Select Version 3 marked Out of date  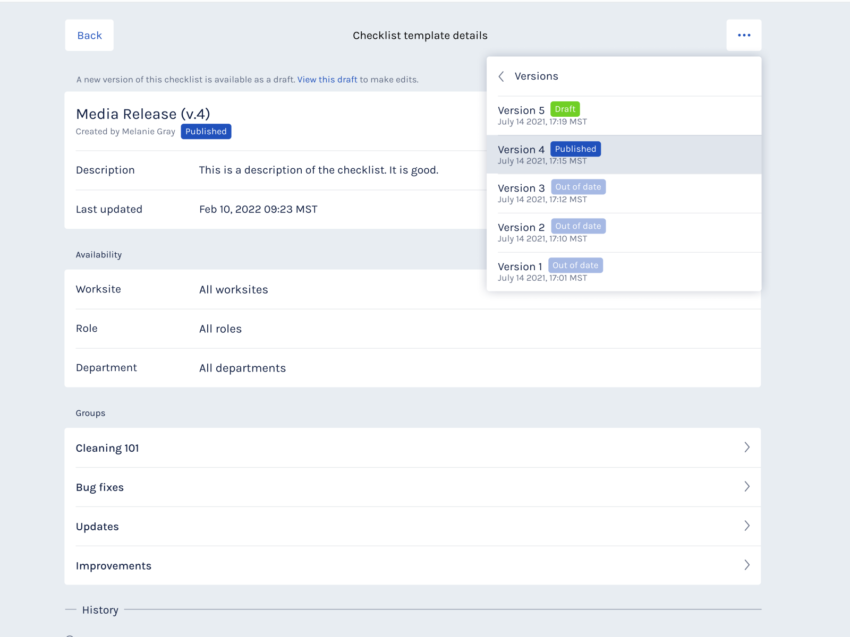pyautogui.click(x=521, y=188)
